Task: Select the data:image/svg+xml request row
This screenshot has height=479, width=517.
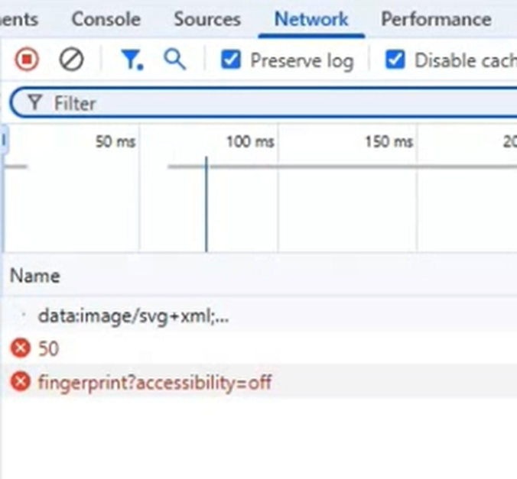Action: (133, 316)
